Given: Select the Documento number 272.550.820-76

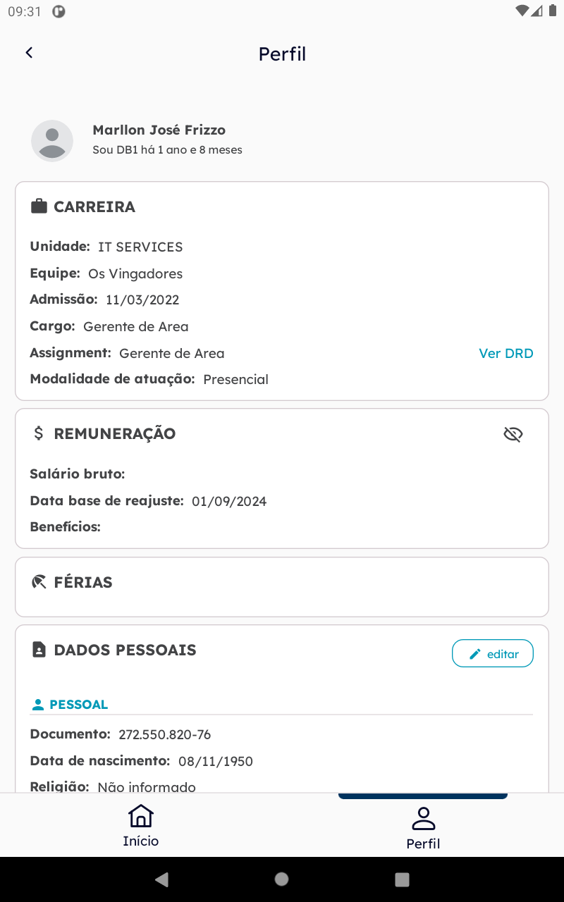Looking at the screenshot, I should click(165, 734).
